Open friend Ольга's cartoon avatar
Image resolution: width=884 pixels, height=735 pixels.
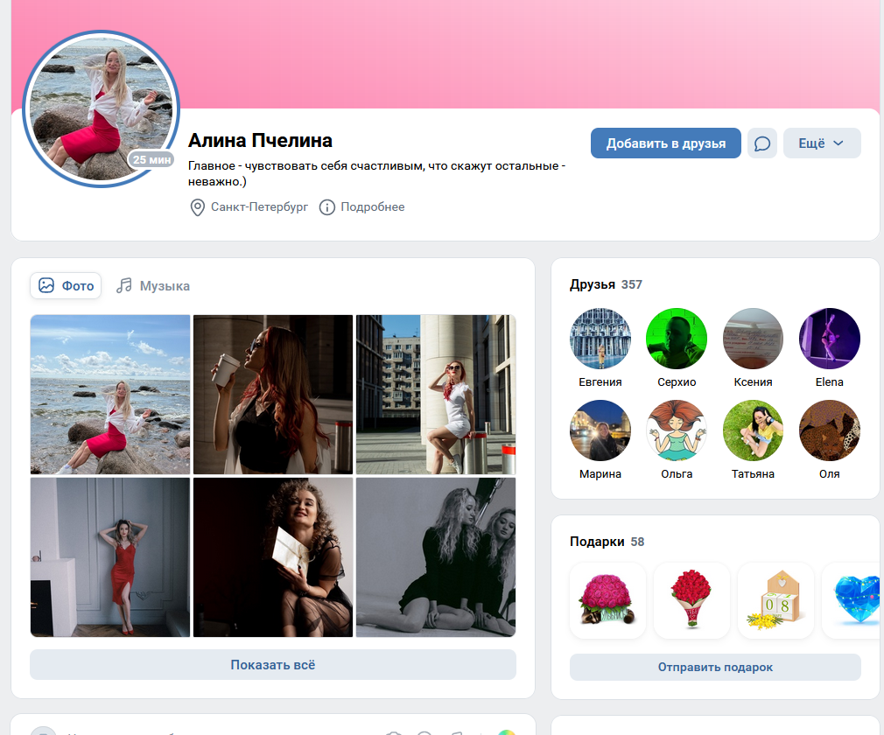[677, 430]
